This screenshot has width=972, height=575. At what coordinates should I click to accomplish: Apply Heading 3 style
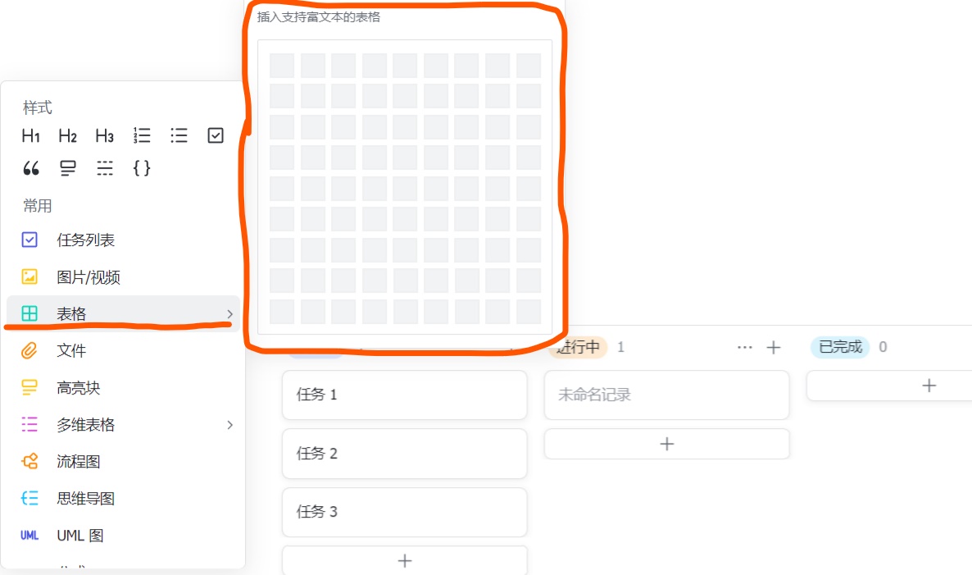104,136
